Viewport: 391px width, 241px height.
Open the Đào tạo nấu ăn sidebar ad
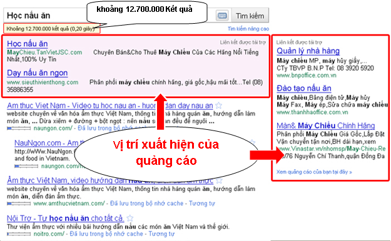(x=304, y=88)
